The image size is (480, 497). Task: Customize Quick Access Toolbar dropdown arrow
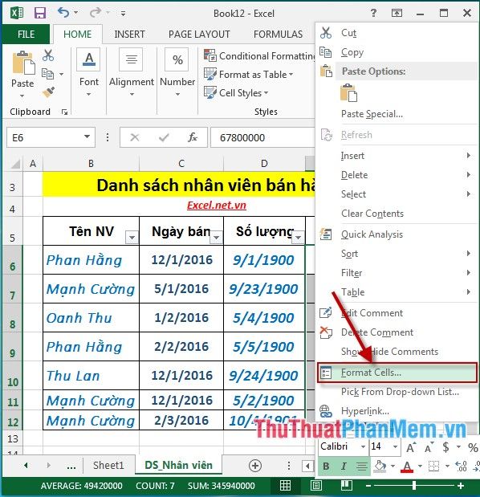[123, 14]
